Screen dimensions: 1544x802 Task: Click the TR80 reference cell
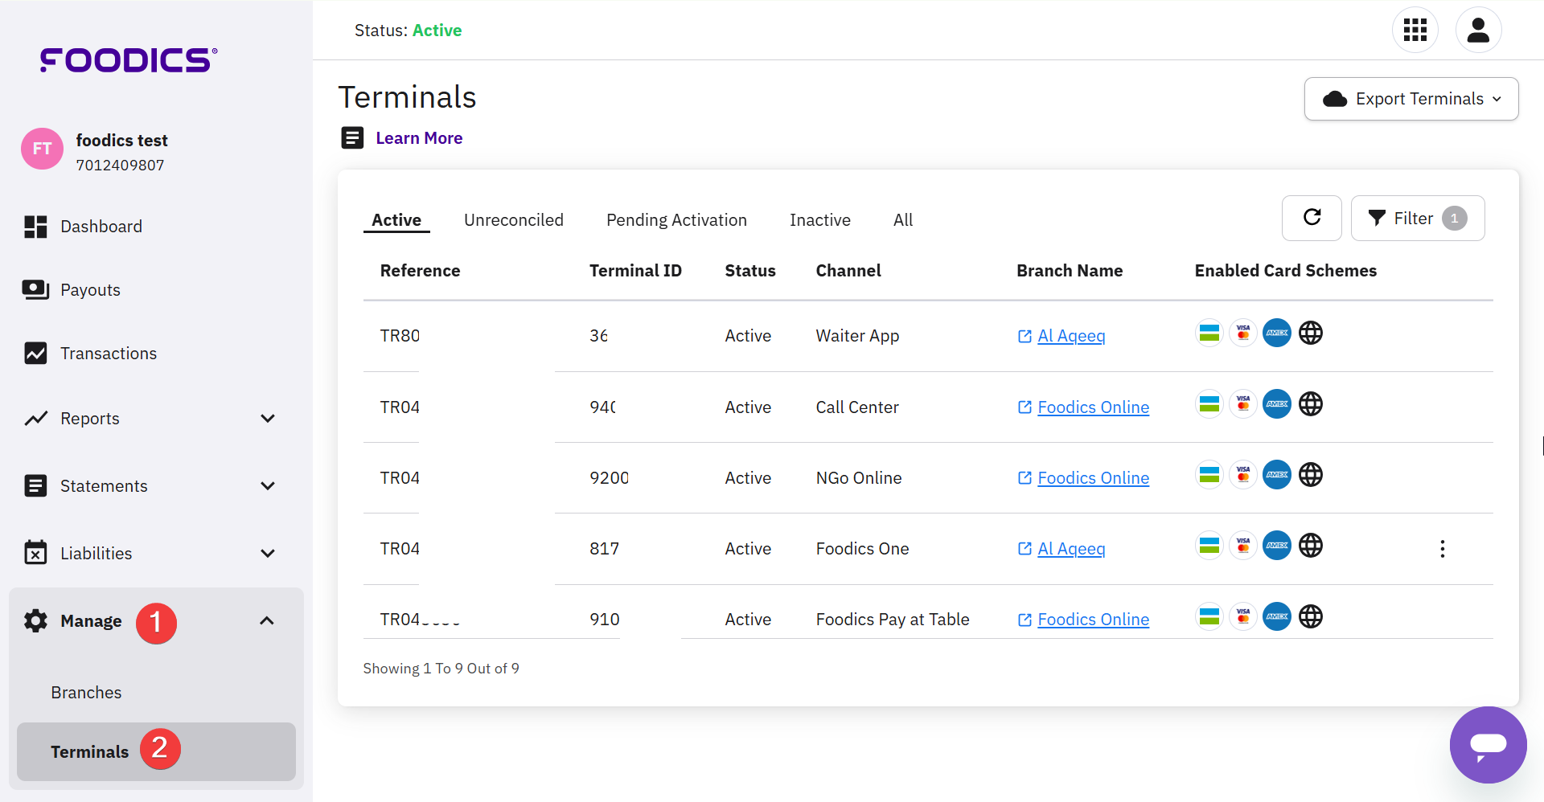[x=400, y=336]
